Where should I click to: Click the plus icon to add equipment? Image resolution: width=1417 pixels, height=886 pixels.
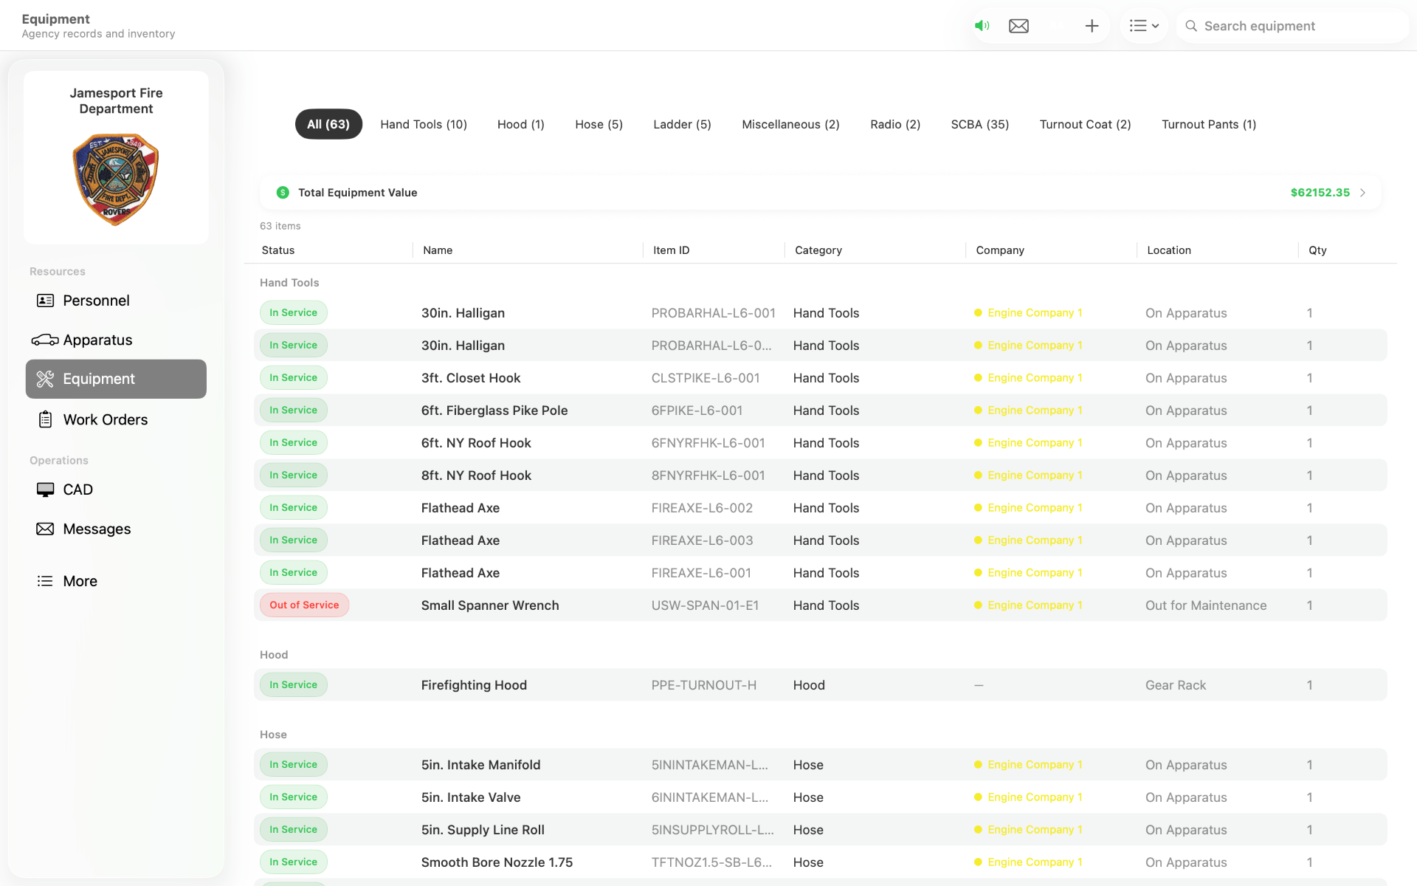(x=1092, y=26)
